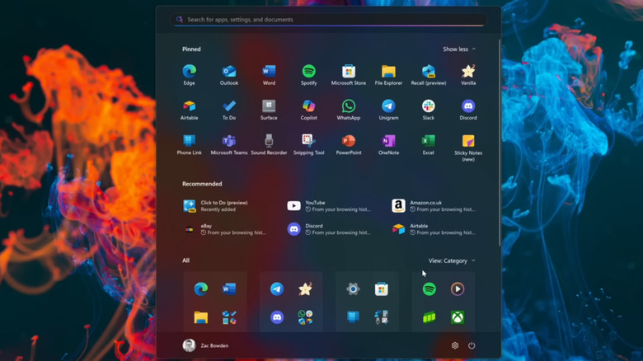Open Recall (preview) app

point(428,75)
